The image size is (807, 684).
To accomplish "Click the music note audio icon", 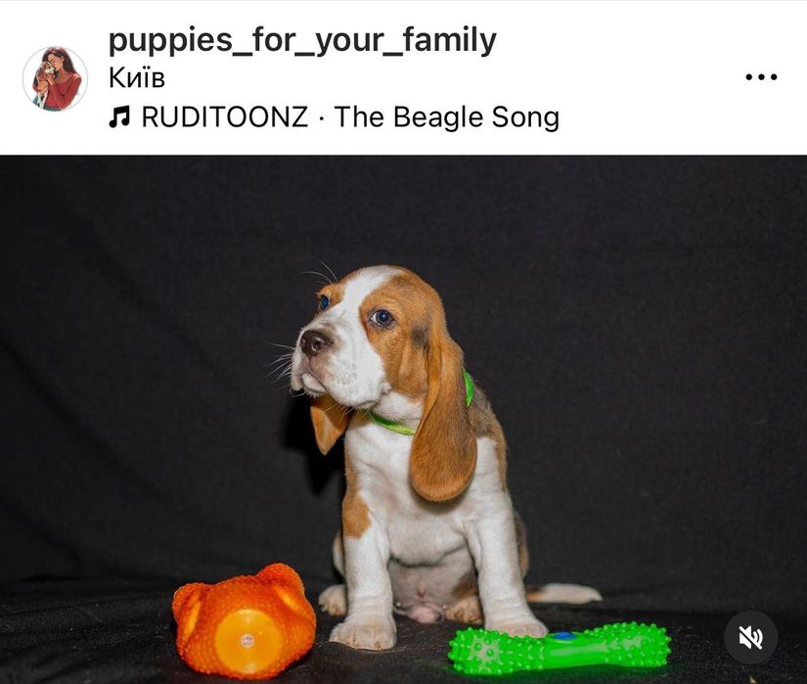I will click(x=119, y=116).
